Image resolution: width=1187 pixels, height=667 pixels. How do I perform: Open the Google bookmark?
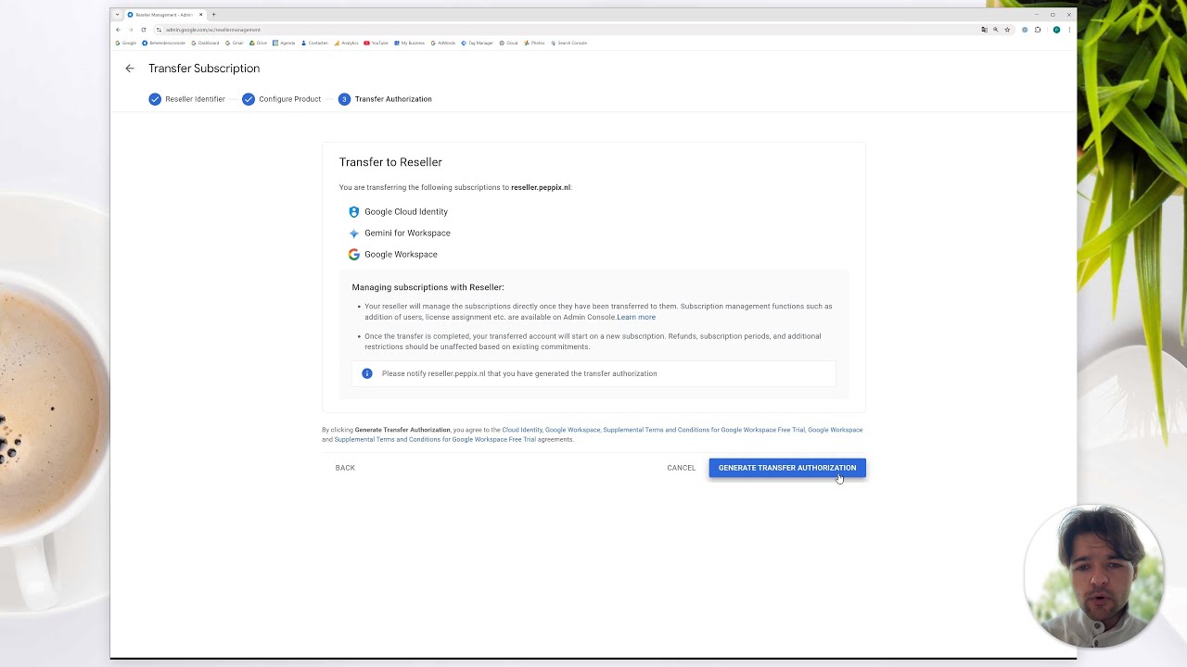125,43
